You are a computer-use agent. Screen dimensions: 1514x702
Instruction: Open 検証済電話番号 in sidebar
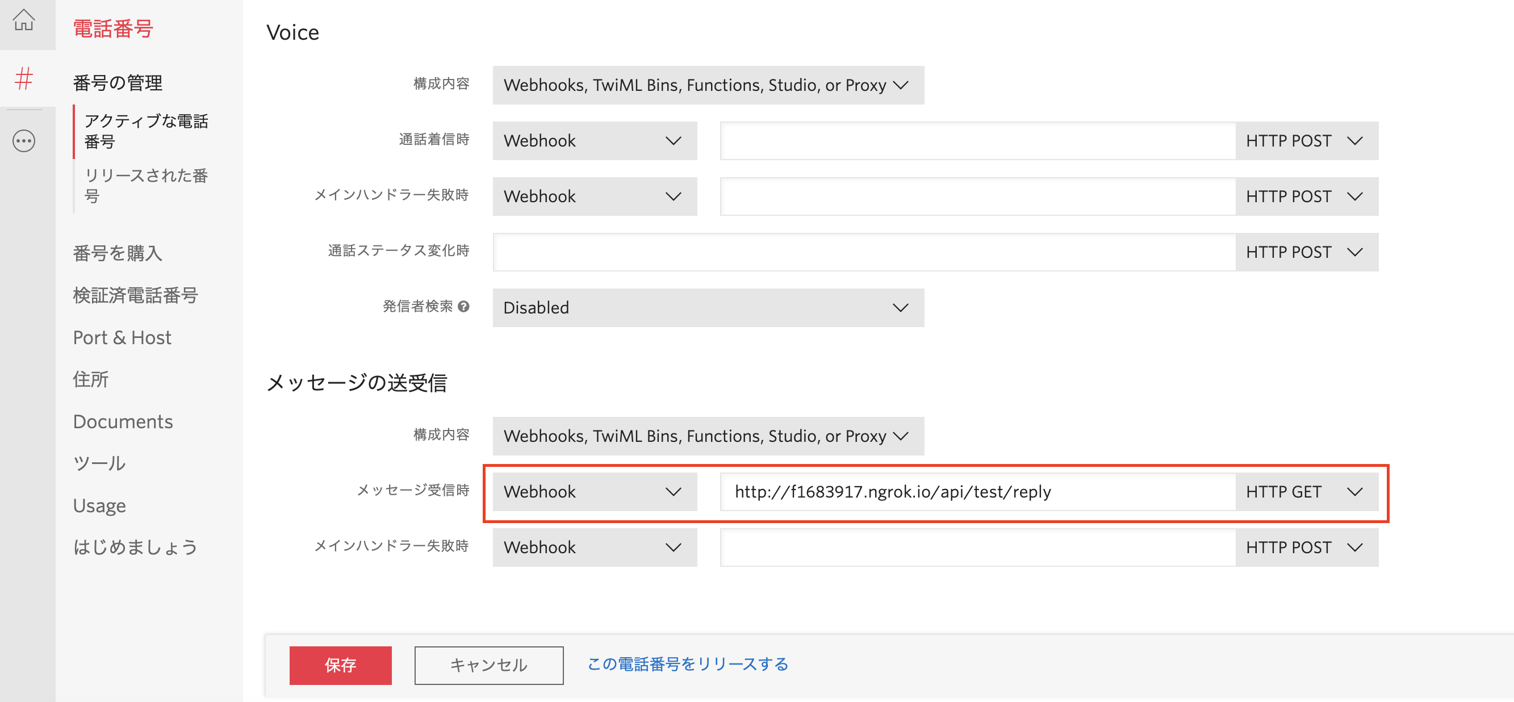pyautogui.click(x=135, y=295)
